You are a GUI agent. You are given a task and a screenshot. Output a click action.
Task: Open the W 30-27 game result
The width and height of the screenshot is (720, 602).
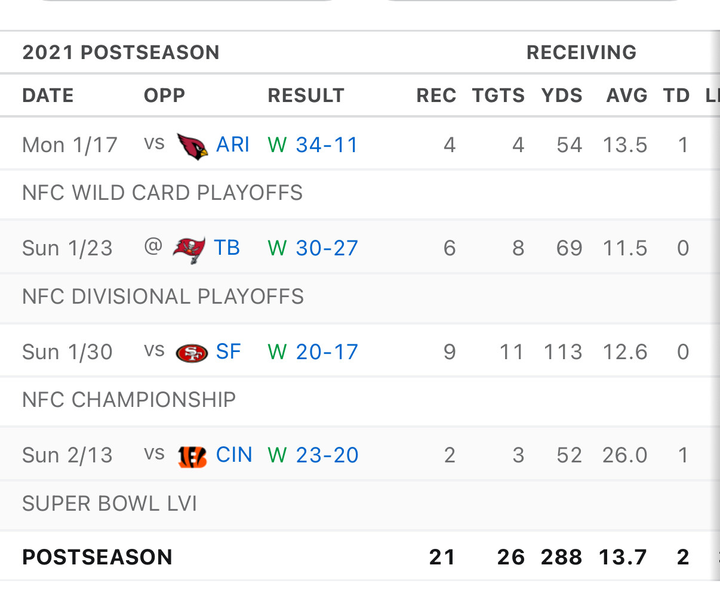coord(313,248)
